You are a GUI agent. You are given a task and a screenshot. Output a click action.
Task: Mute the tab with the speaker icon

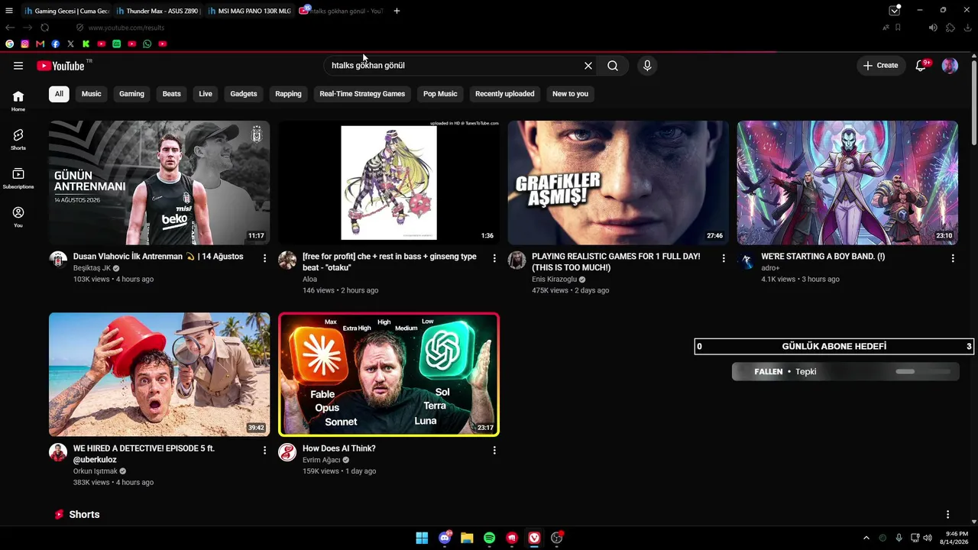pos(933,27)
